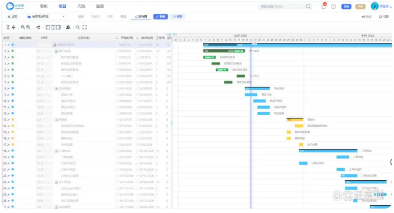Tick start-date checkbox in row 2

[x=117, y=51]
